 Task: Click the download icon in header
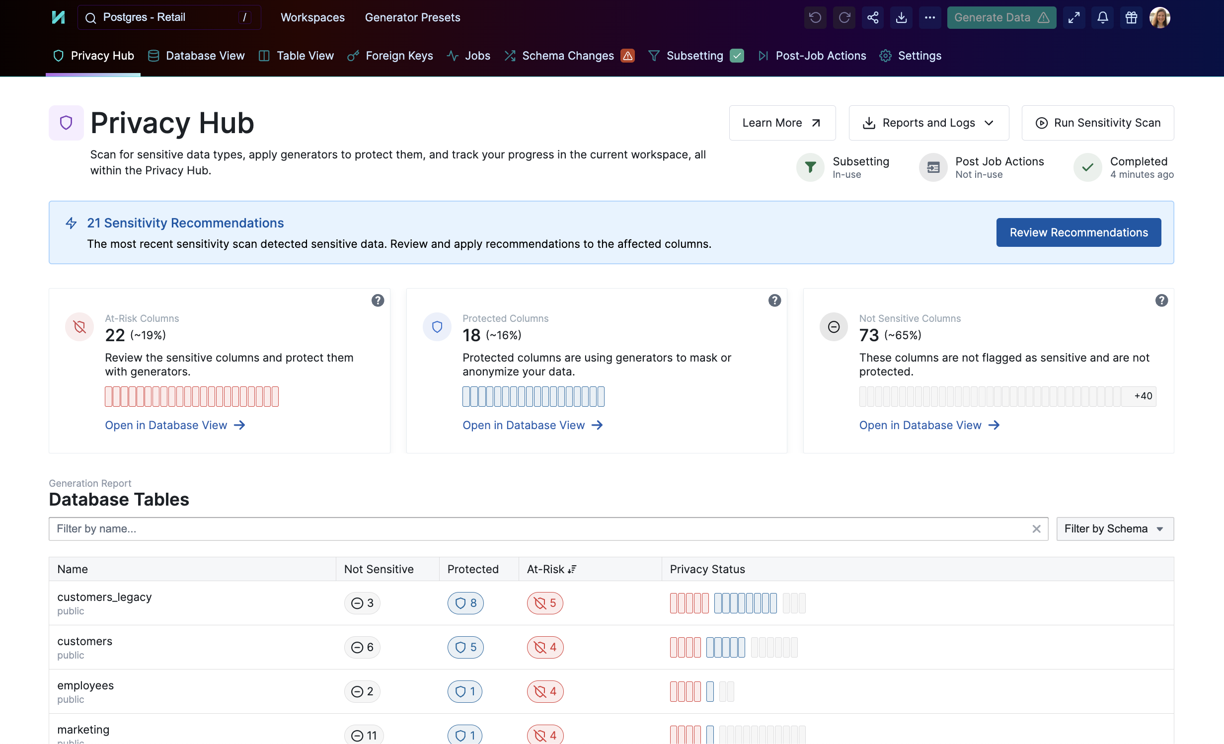[901, 18]
